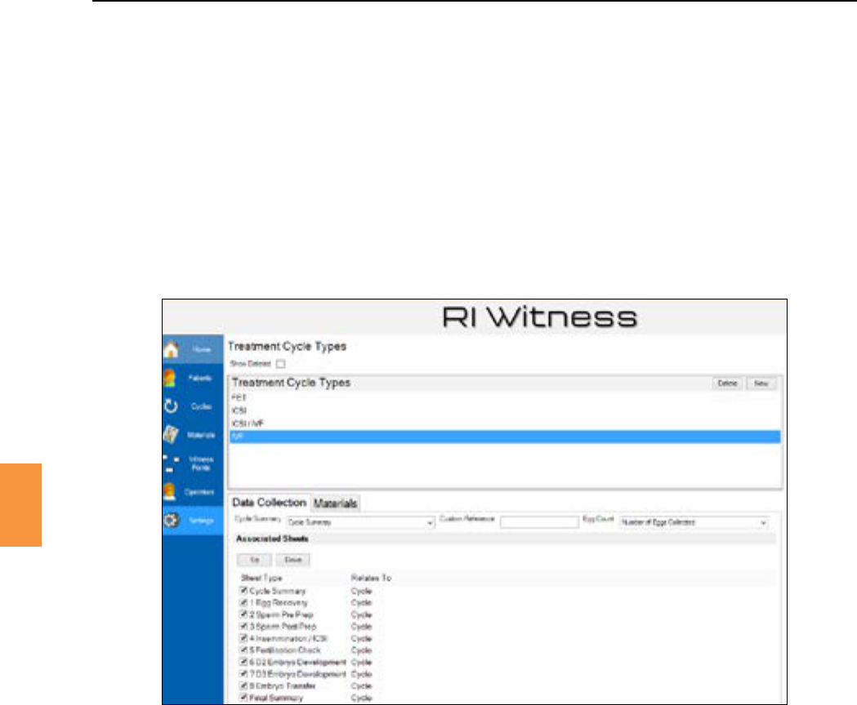Screen dimensions: 857x705
Task: Select ICSI in the cycle types list
Action: pos(505,410)
